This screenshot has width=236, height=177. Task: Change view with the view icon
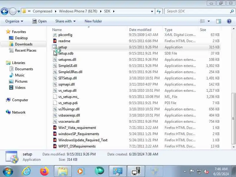pyautogui.click(x=202, y=21)
